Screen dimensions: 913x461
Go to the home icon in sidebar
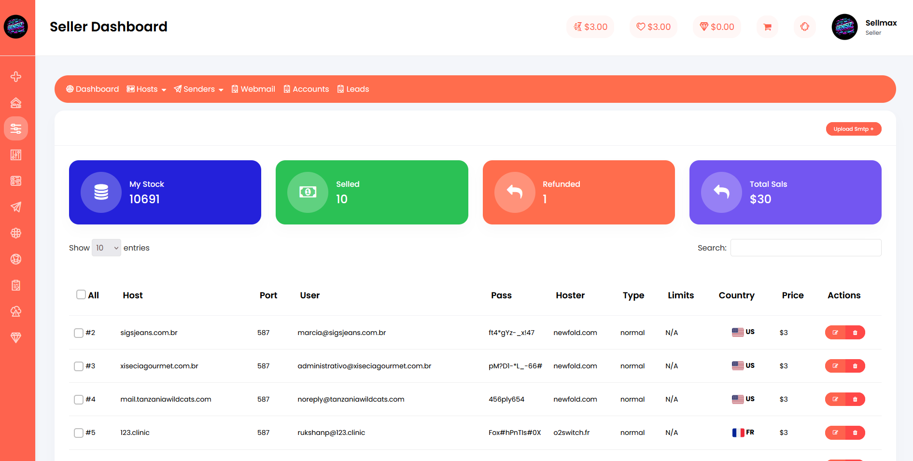[x=16, y=103]
